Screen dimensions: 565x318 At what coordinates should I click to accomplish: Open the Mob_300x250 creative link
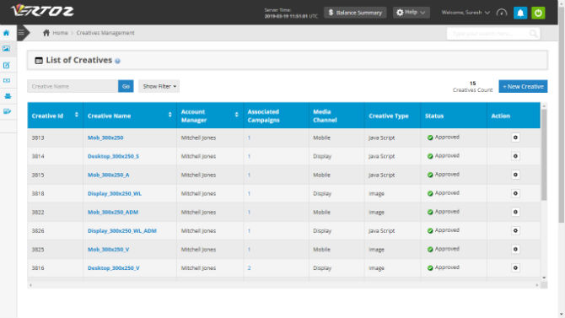coord(105,137)
